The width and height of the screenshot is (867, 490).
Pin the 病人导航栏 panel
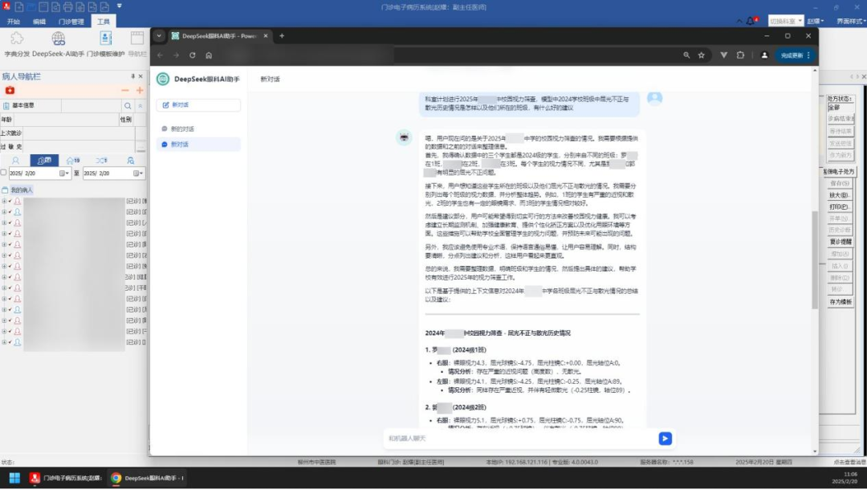pos(132,76)
